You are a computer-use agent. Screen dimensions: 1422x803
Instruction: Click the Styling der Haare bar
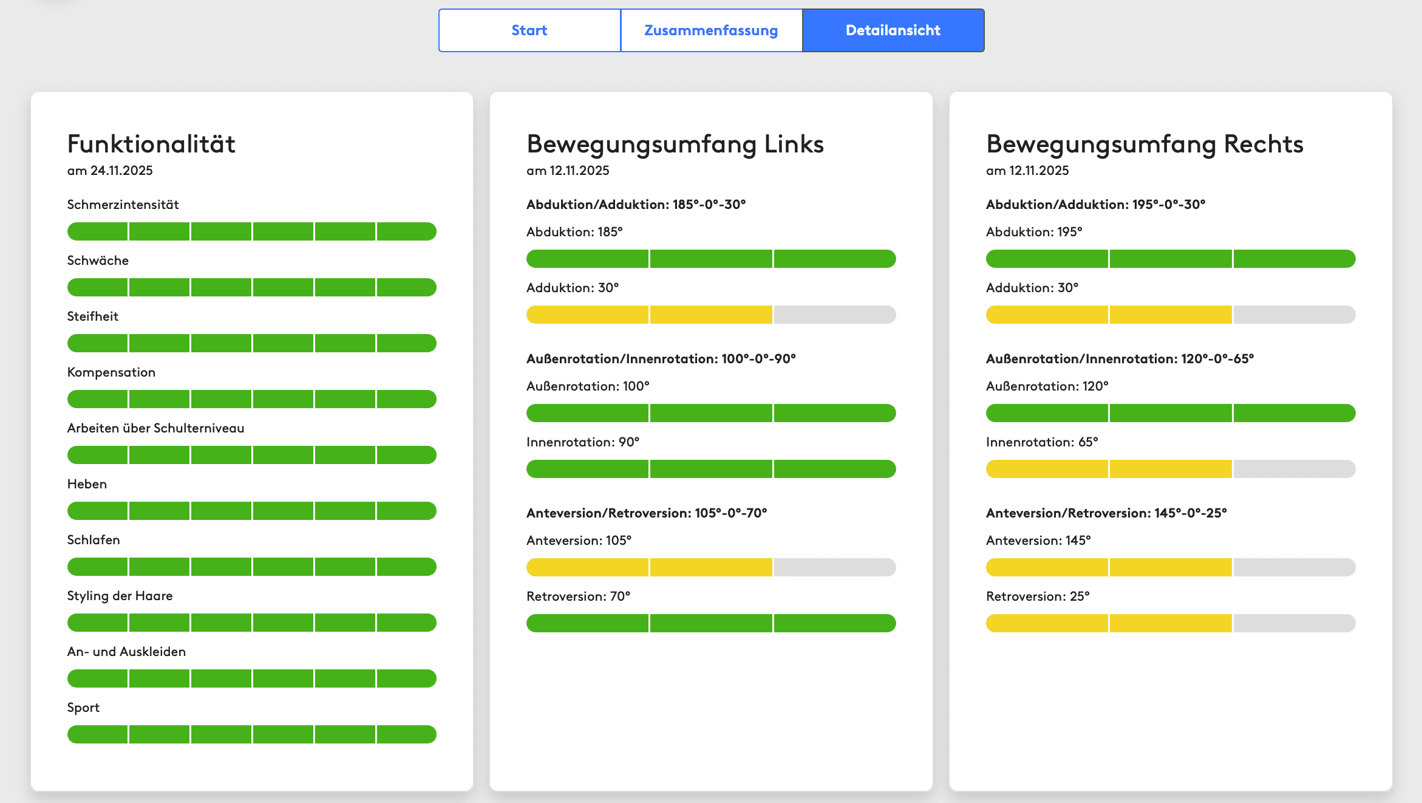point(251,623)
